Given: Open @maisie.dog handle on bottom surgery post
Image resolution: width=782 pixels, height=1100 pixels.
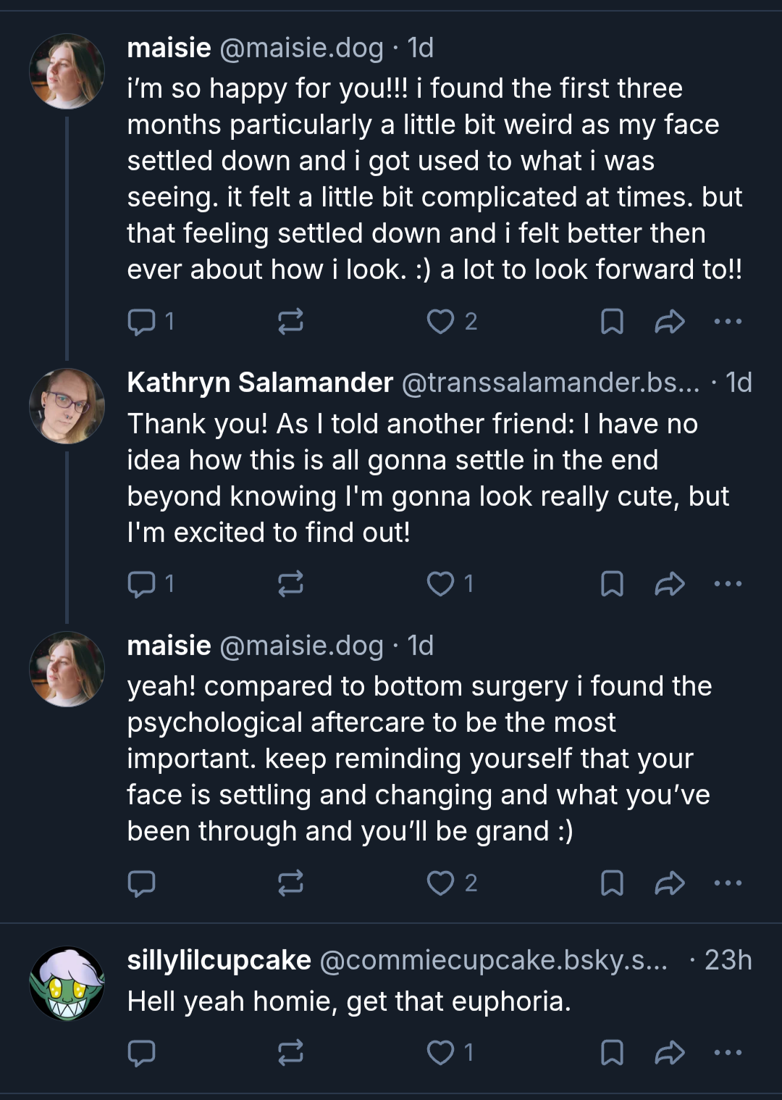Looking at the screenshot, I should click(301, 645).
